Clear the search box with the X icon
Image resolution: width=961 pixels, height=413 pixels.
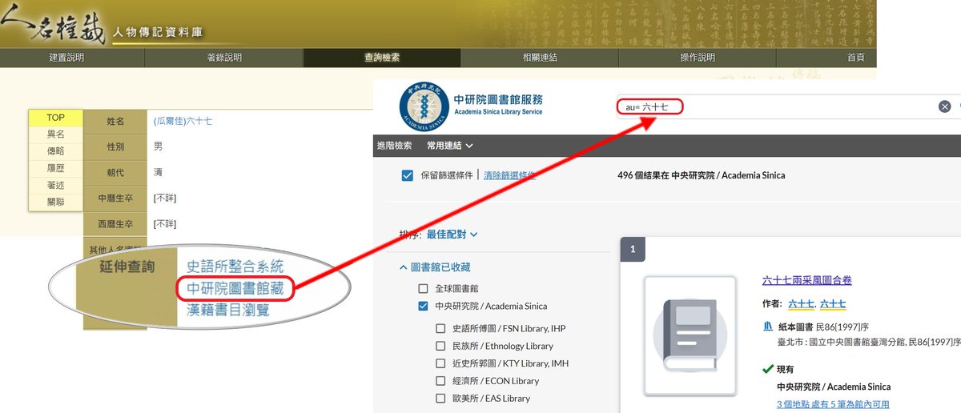(x=944, y=106)
